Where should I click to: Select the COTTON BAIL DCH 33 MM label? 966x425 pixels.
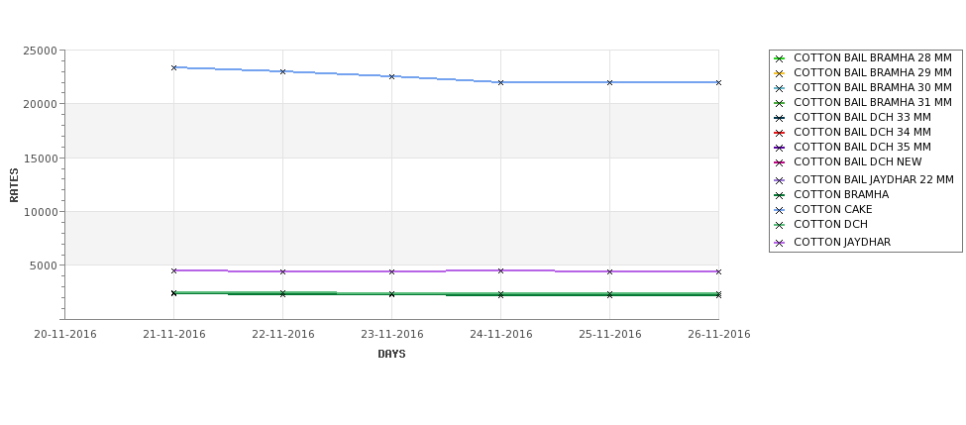863,117
